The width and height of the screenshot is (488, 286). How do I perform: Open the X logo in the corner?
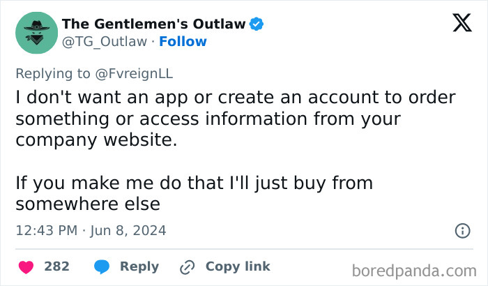pyautogui.click(x=461, y=24)
